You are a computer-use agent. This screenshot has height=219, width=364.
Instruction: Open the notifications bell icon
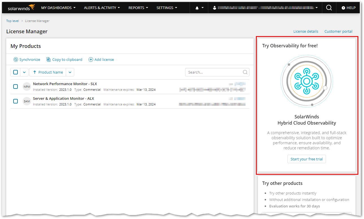click(x=197, y=8)
